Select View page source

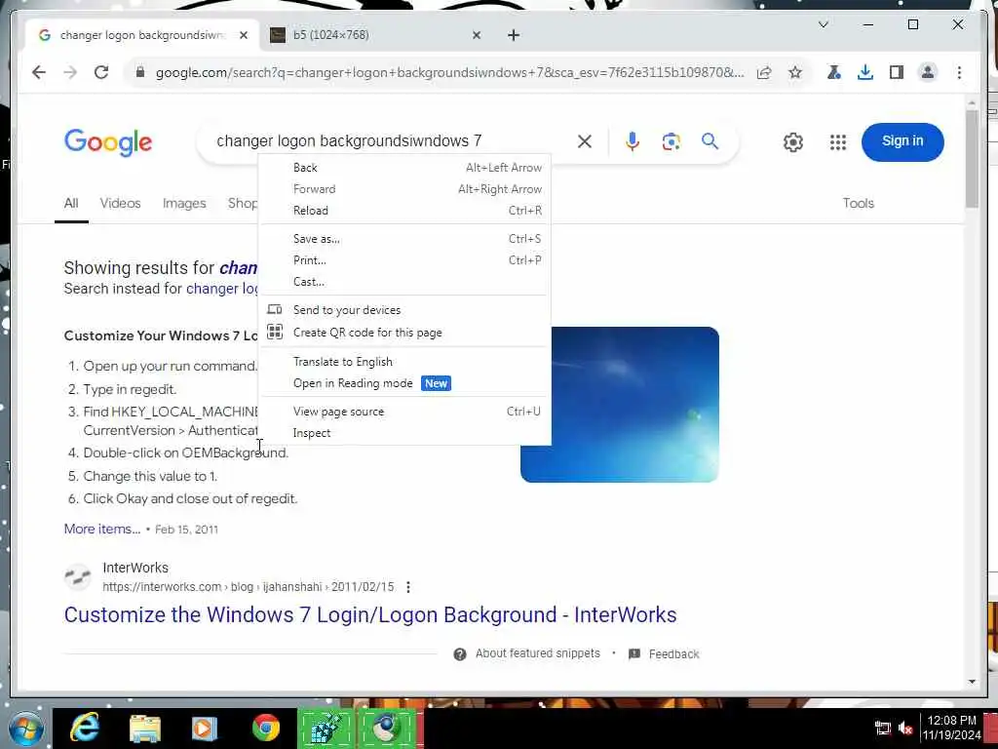click(x=404, y=412)
